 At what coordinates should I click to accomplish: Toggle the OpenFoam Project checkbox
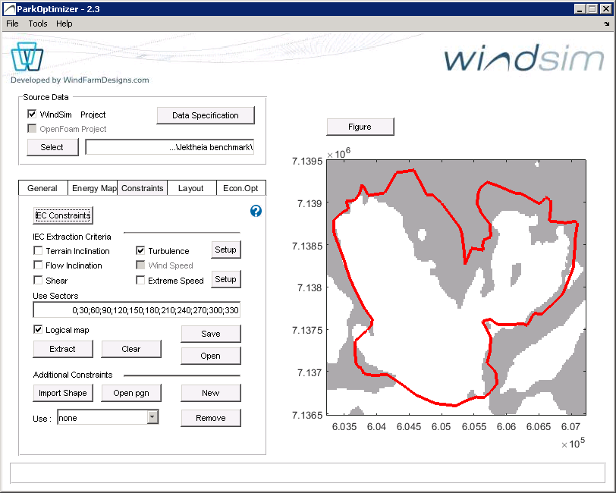tap(32, 128)
